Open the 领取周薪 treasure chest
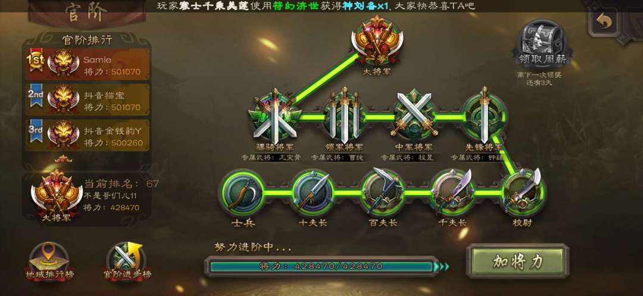643x296 pixels. point(542,44)
